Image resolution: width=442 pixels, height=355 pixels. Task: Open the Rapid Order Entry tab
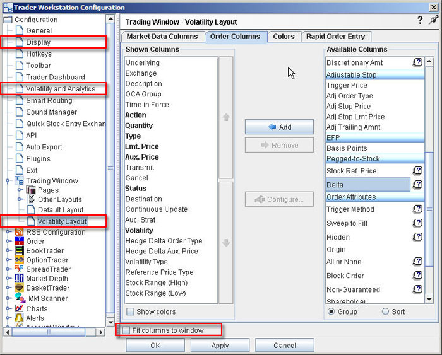[x=335, y=37]
